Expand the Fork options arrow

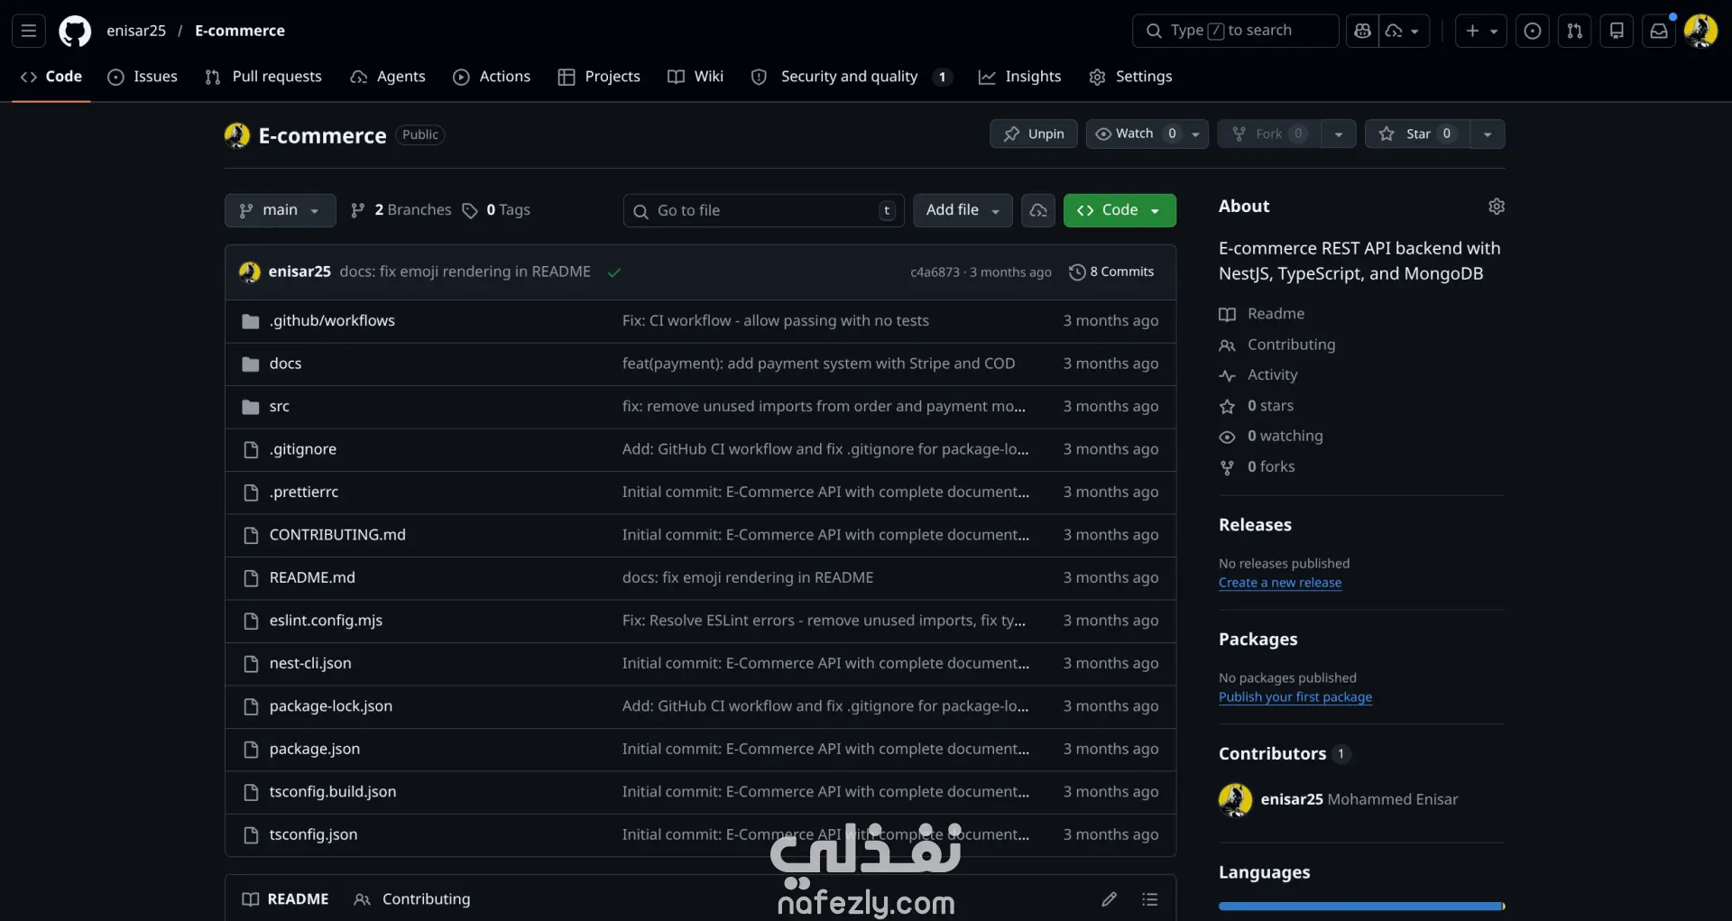coord(1339,134)
